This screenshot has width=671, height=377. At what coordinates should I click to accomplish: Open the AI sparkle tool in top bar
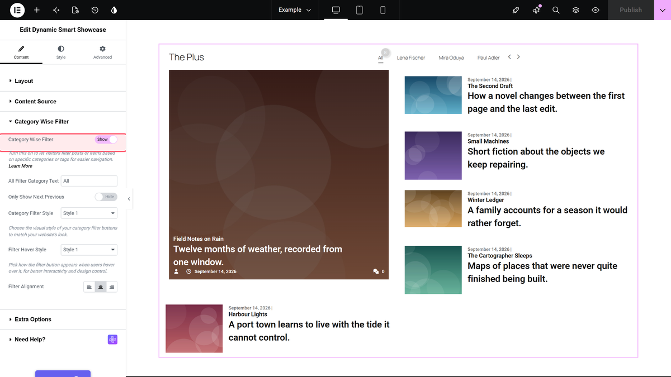coord(56,10)
